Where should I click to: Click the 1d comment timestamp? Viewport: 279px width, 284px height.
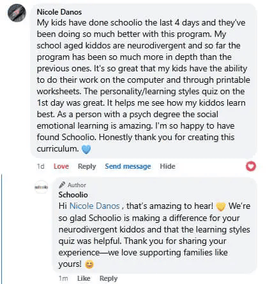click(40, 166)
